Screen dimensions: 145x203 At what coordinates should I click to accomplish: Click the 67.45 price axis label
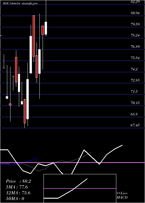pos(135,125)
